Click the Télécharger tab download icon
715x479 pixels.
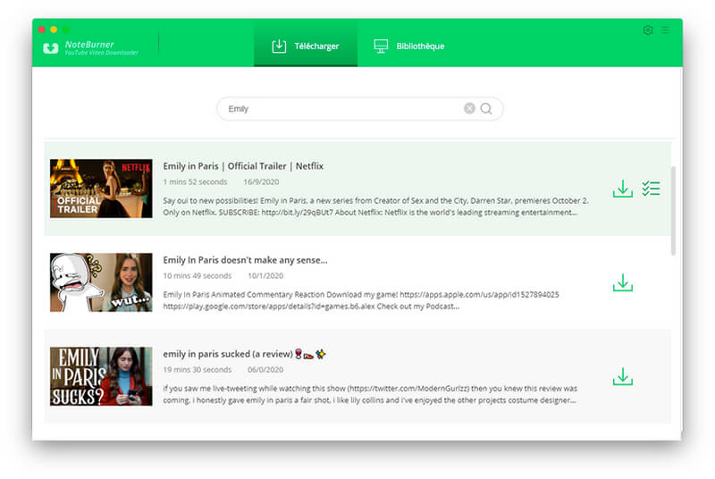pos(279,46)
